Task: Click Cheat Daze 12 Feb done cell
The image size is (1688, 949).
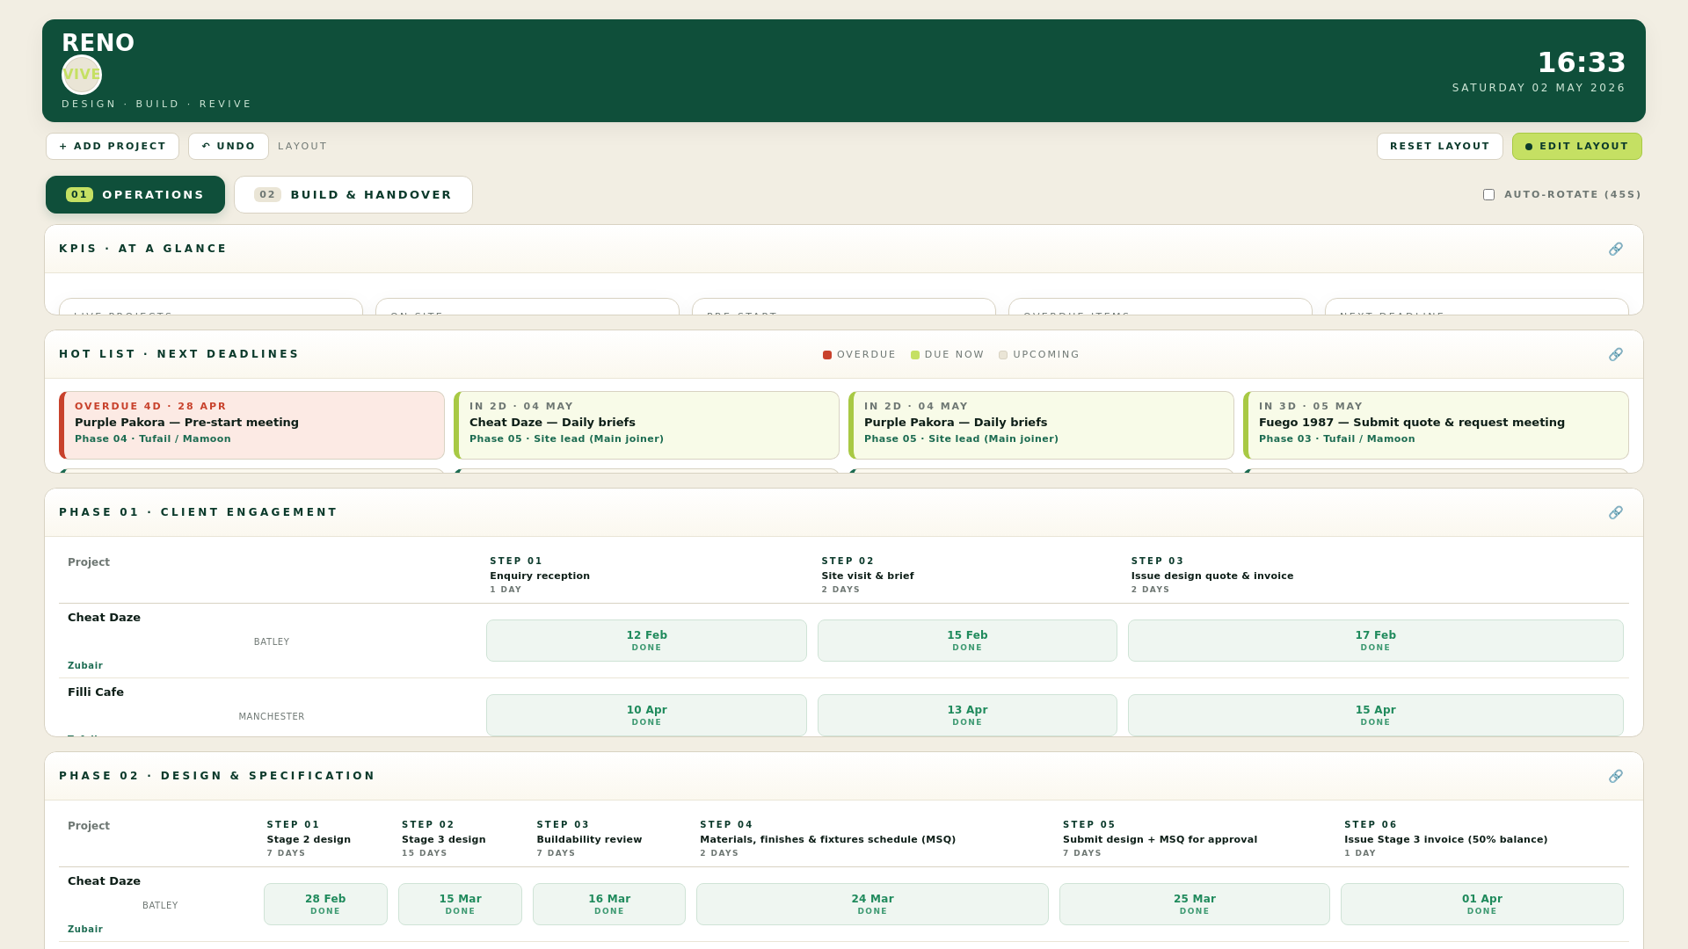Action: pos(646,641)
